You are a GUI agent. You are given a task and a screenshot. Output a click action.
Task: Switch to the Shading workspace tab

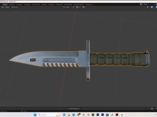tap(44, 5)
